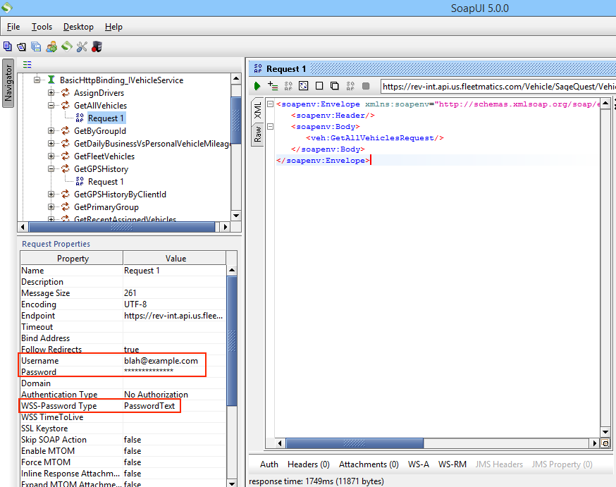Click the XML editor horizontal scrollbar thumb

(355, 443)
